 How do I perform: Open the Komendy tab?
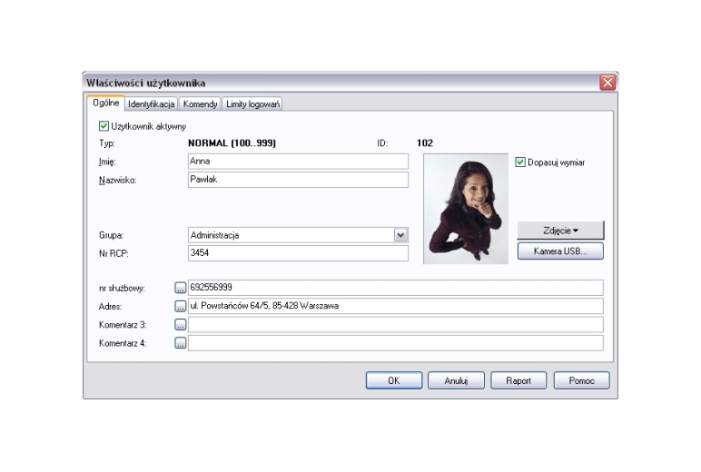click(x=200, y=103)
